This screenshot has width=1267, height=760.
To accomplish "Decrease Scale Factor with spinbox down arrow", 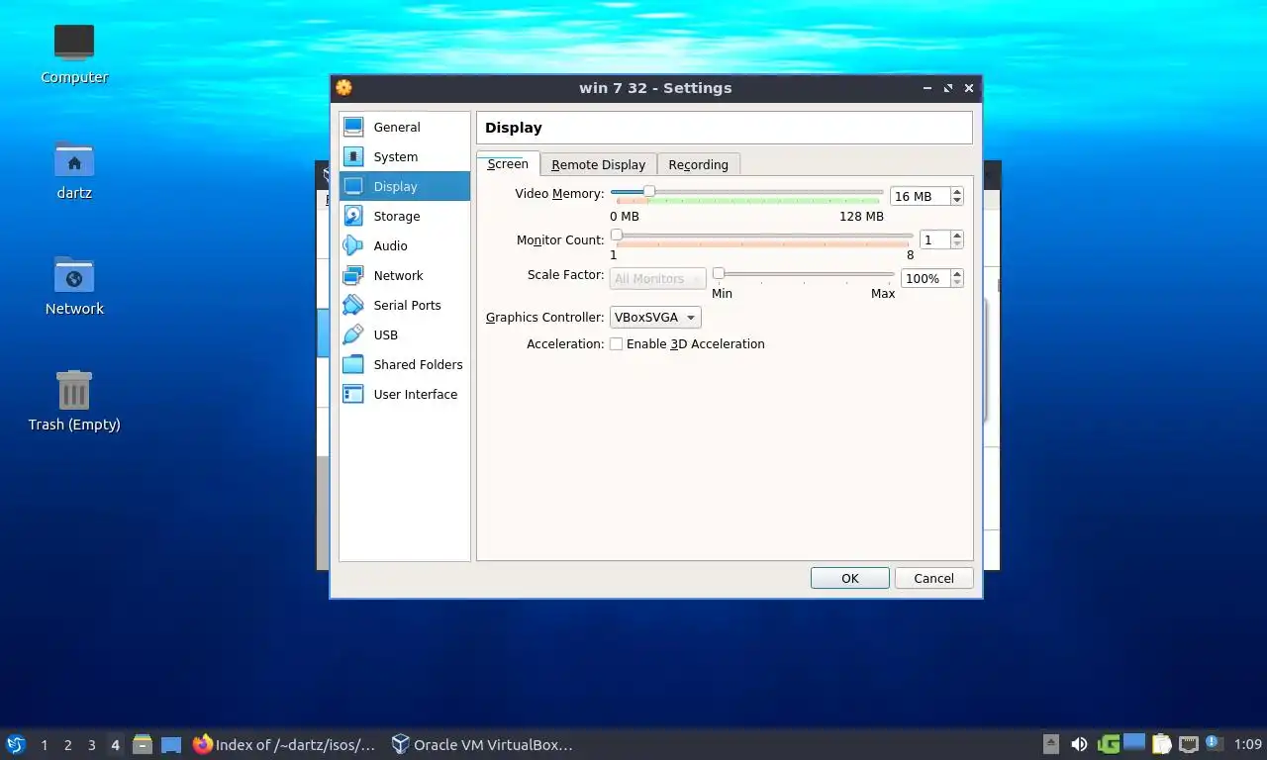I will point(957,284).
